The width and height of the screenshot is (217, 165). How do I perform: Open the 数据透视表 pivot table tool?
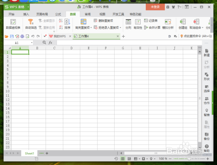pos(13,24)
